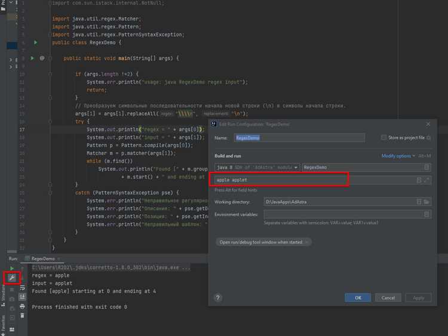Toggle scroll-to-end icon in the console toolbar

click(x=22, y=297)
